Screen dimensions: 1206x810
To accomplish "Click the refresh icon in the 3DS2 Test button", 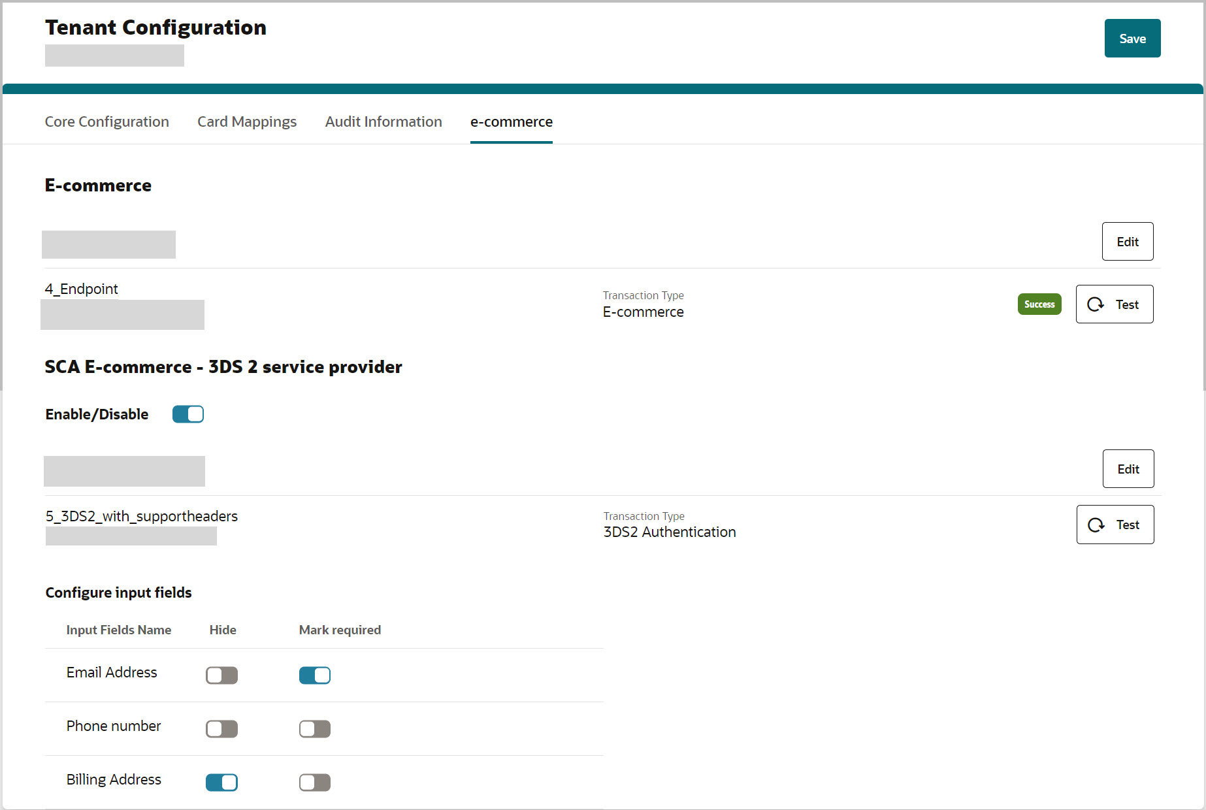I will click(1096, 525).
